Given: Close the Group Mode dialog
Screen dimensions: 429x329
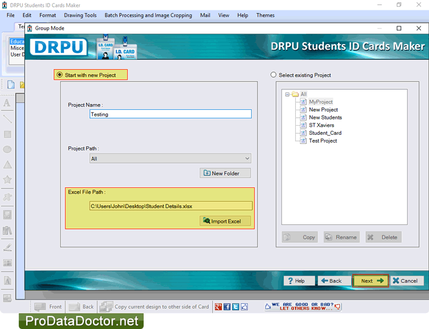Looking at the screenshot, I should [419, 28].
